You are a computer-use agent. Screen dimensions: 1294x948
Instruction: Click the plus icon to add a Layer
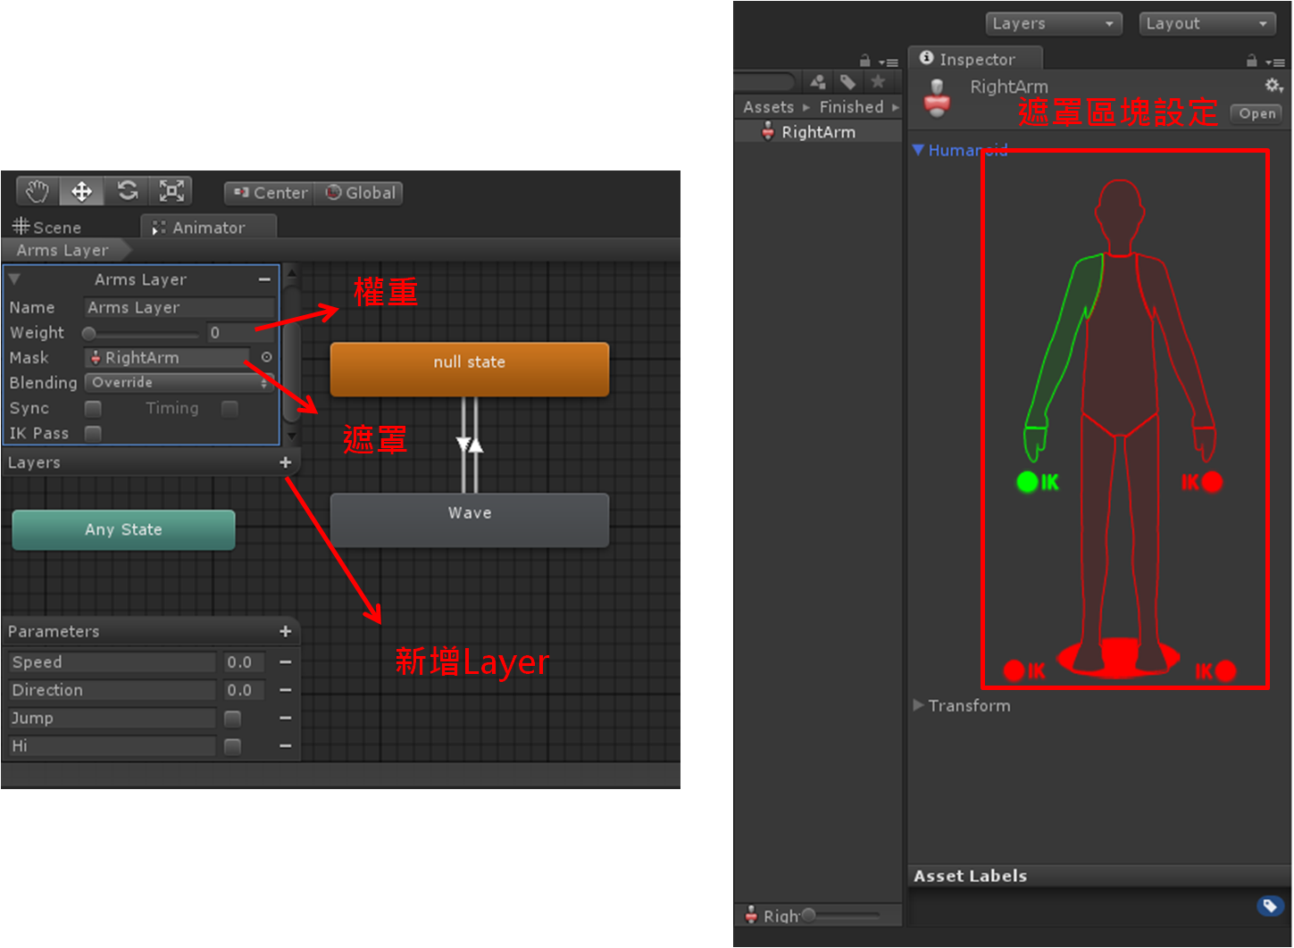(285, 462)
